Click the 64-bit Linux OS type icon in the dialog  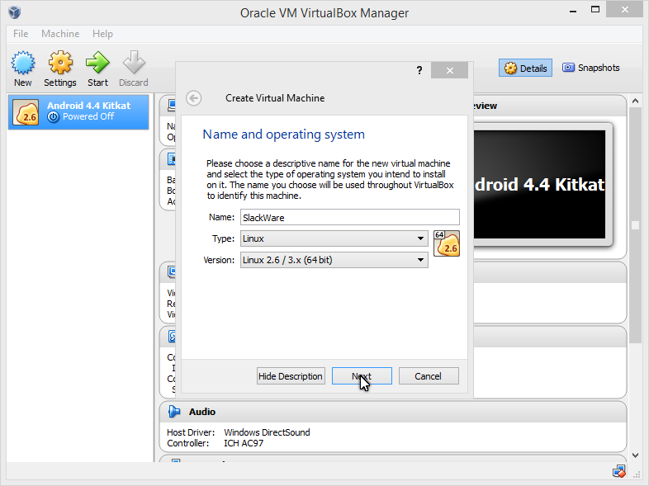pyautogui.click(x=447, y=243)
